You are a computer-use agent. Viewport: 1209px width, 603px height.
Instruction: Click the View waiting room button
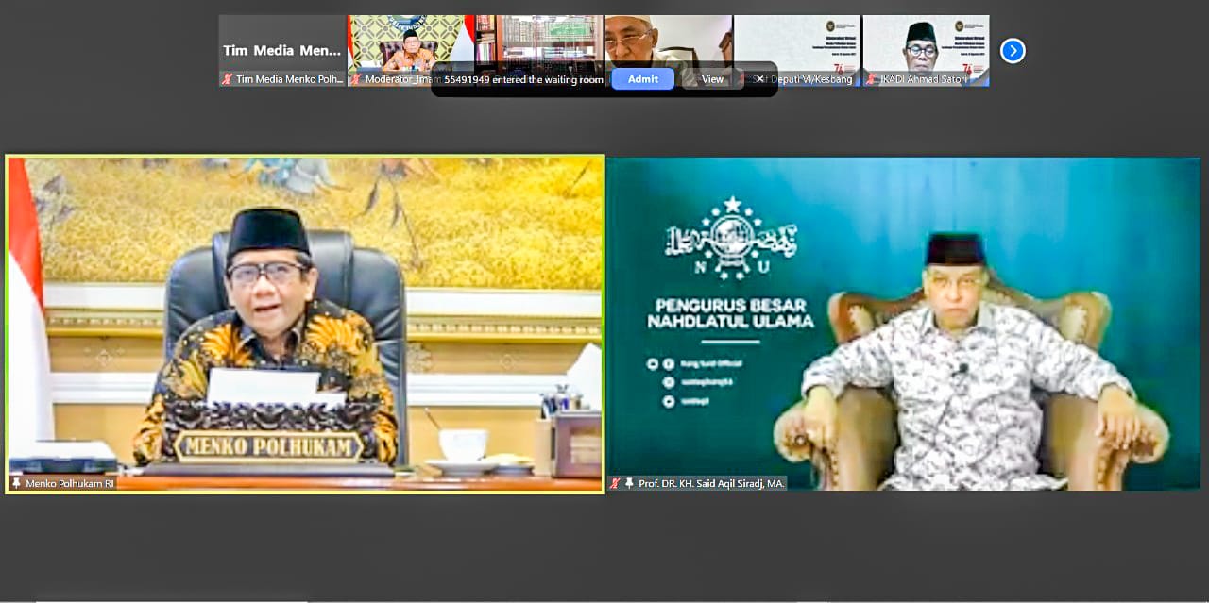point(712,79)
